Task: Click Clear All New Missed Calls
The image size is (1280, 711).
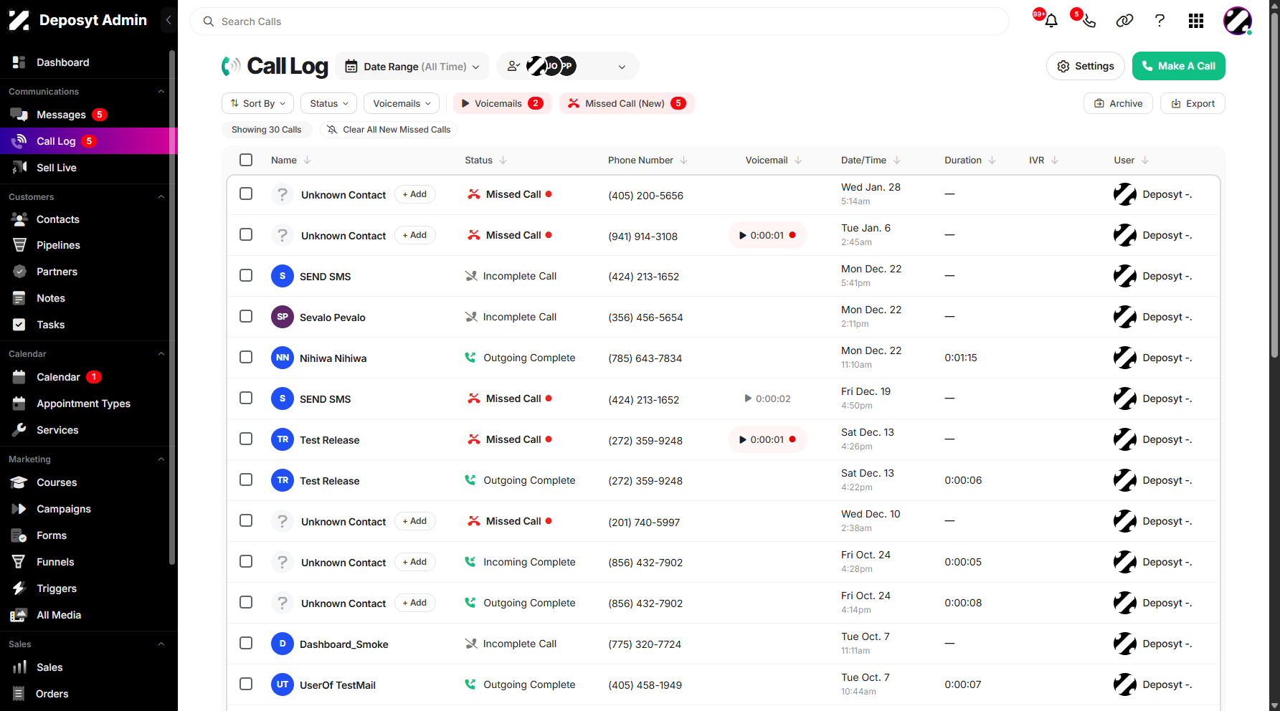Action: pyautogui.click(x=388, y=130)
